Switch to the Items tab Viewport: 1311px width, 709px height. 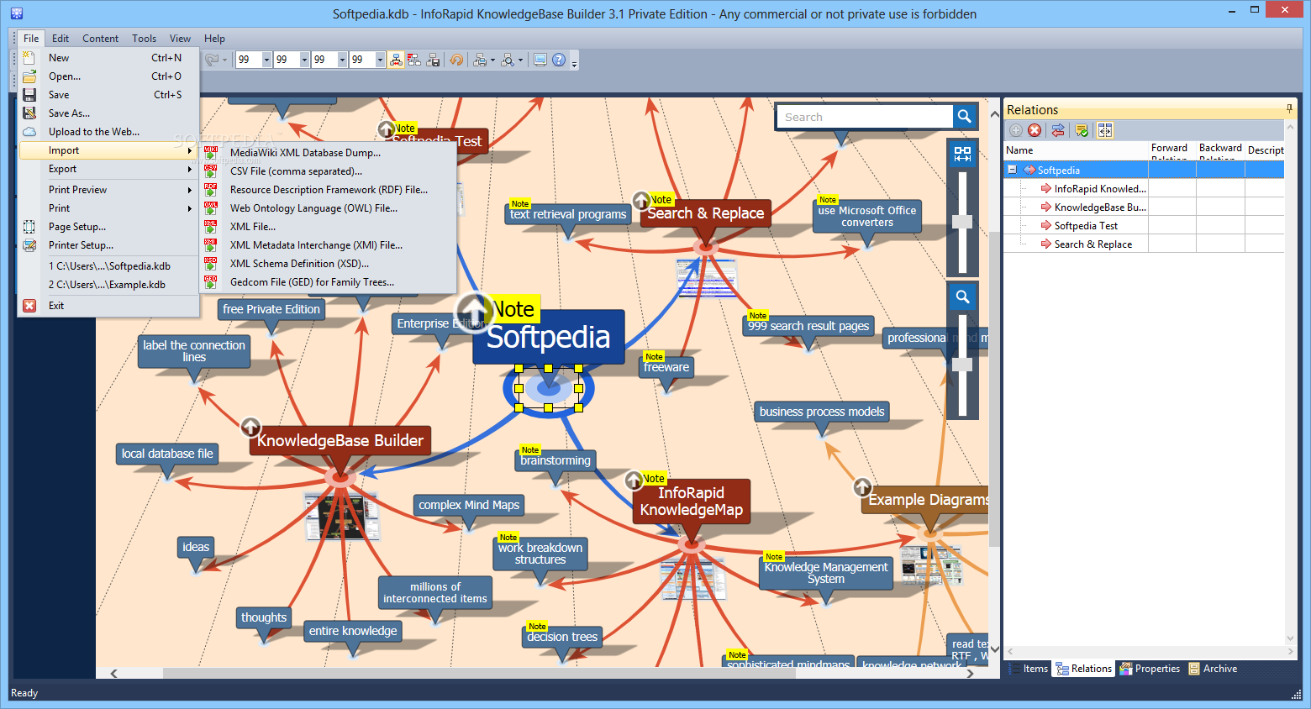point(1029,669)
